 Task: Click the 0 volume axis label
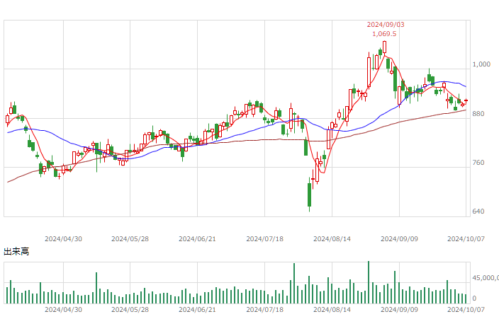[x=474, y=298]
